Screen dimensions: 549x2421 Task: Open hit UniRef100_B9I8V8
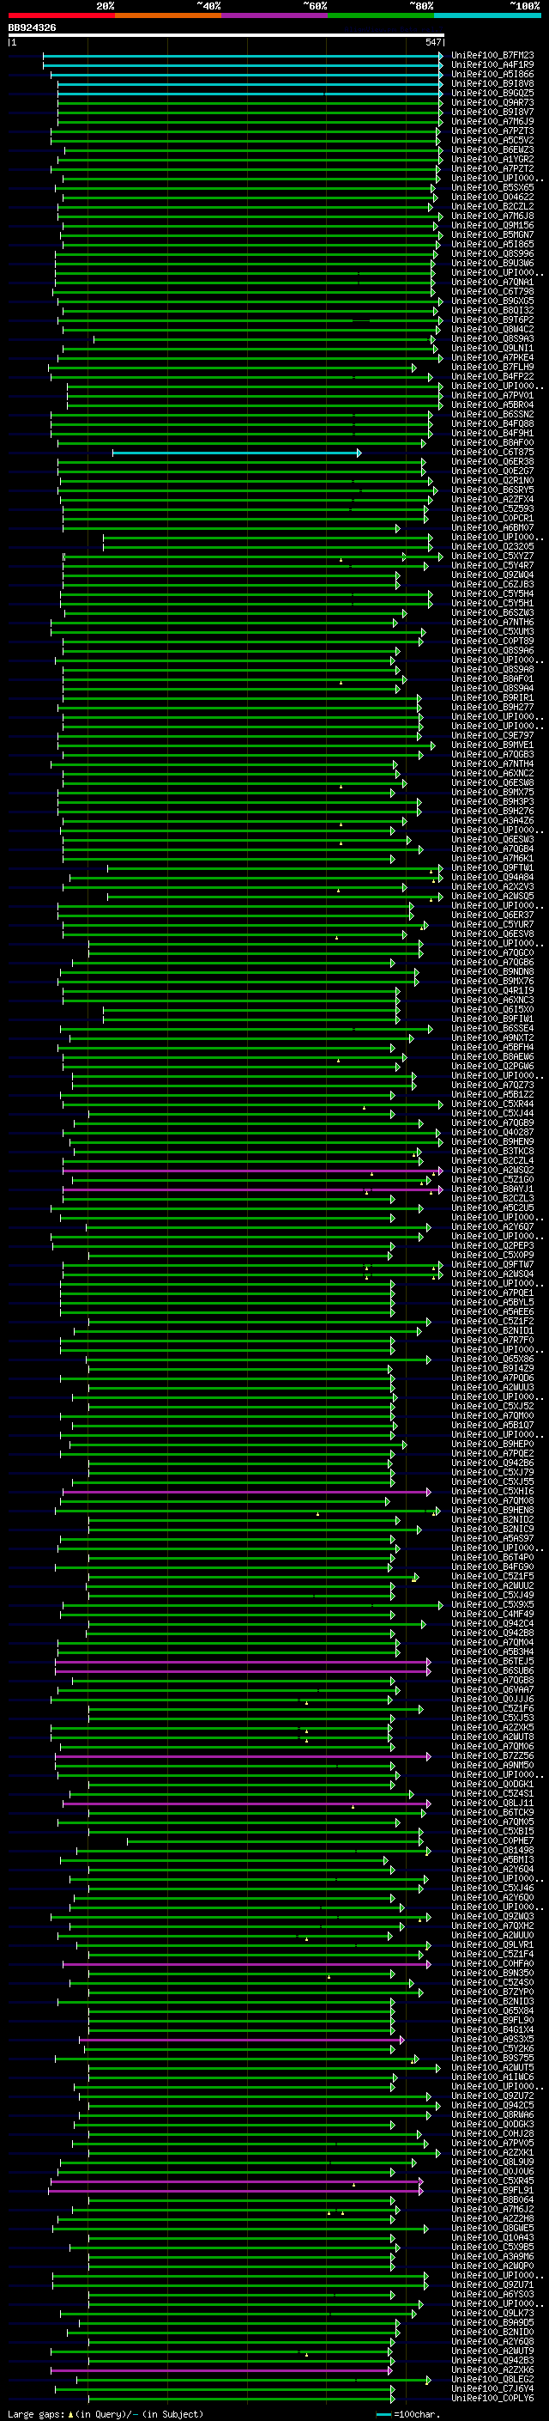click(x=492, y=83)
